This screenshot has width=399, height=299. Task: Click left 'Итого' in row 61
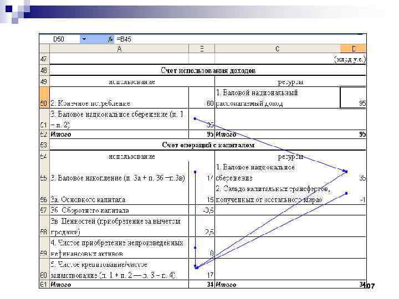(60, 284)
